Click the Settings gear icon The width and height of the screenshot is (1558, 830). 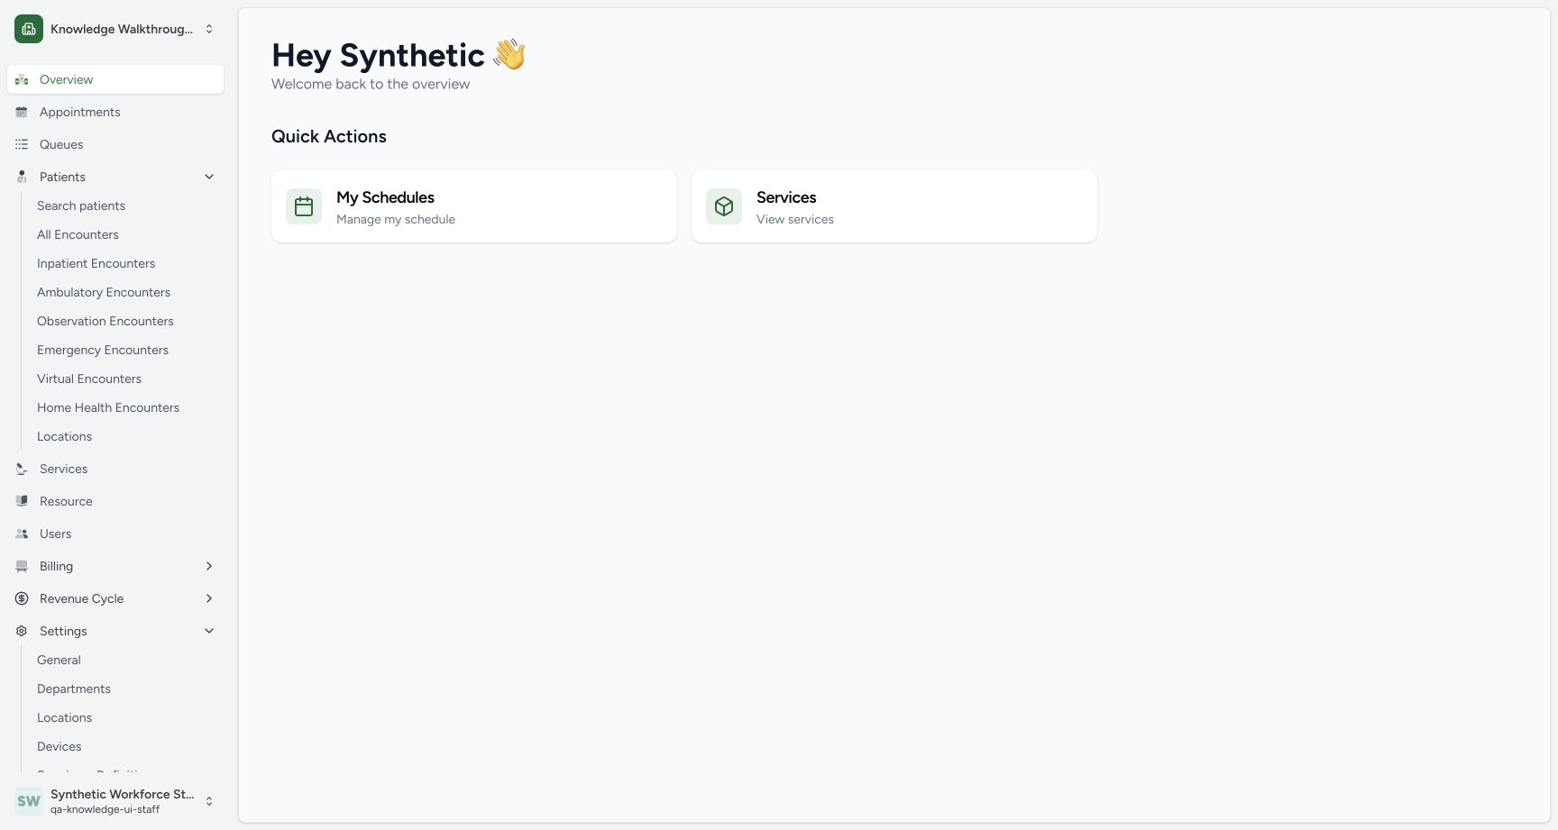[22, 631]
